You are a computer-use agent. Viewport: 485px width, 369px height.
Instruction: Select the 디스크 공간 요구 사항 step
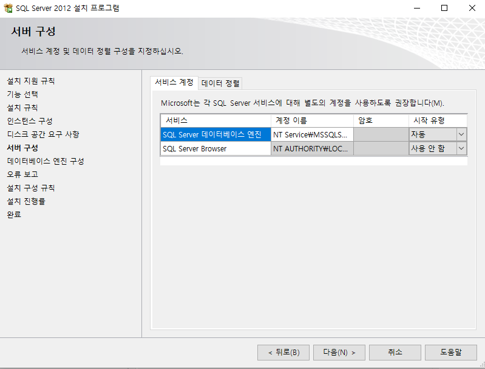43,134
